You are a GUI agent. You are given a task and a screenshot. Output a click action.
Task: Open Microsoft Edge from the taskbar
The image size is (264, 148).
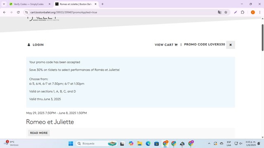tap(148, 143)
